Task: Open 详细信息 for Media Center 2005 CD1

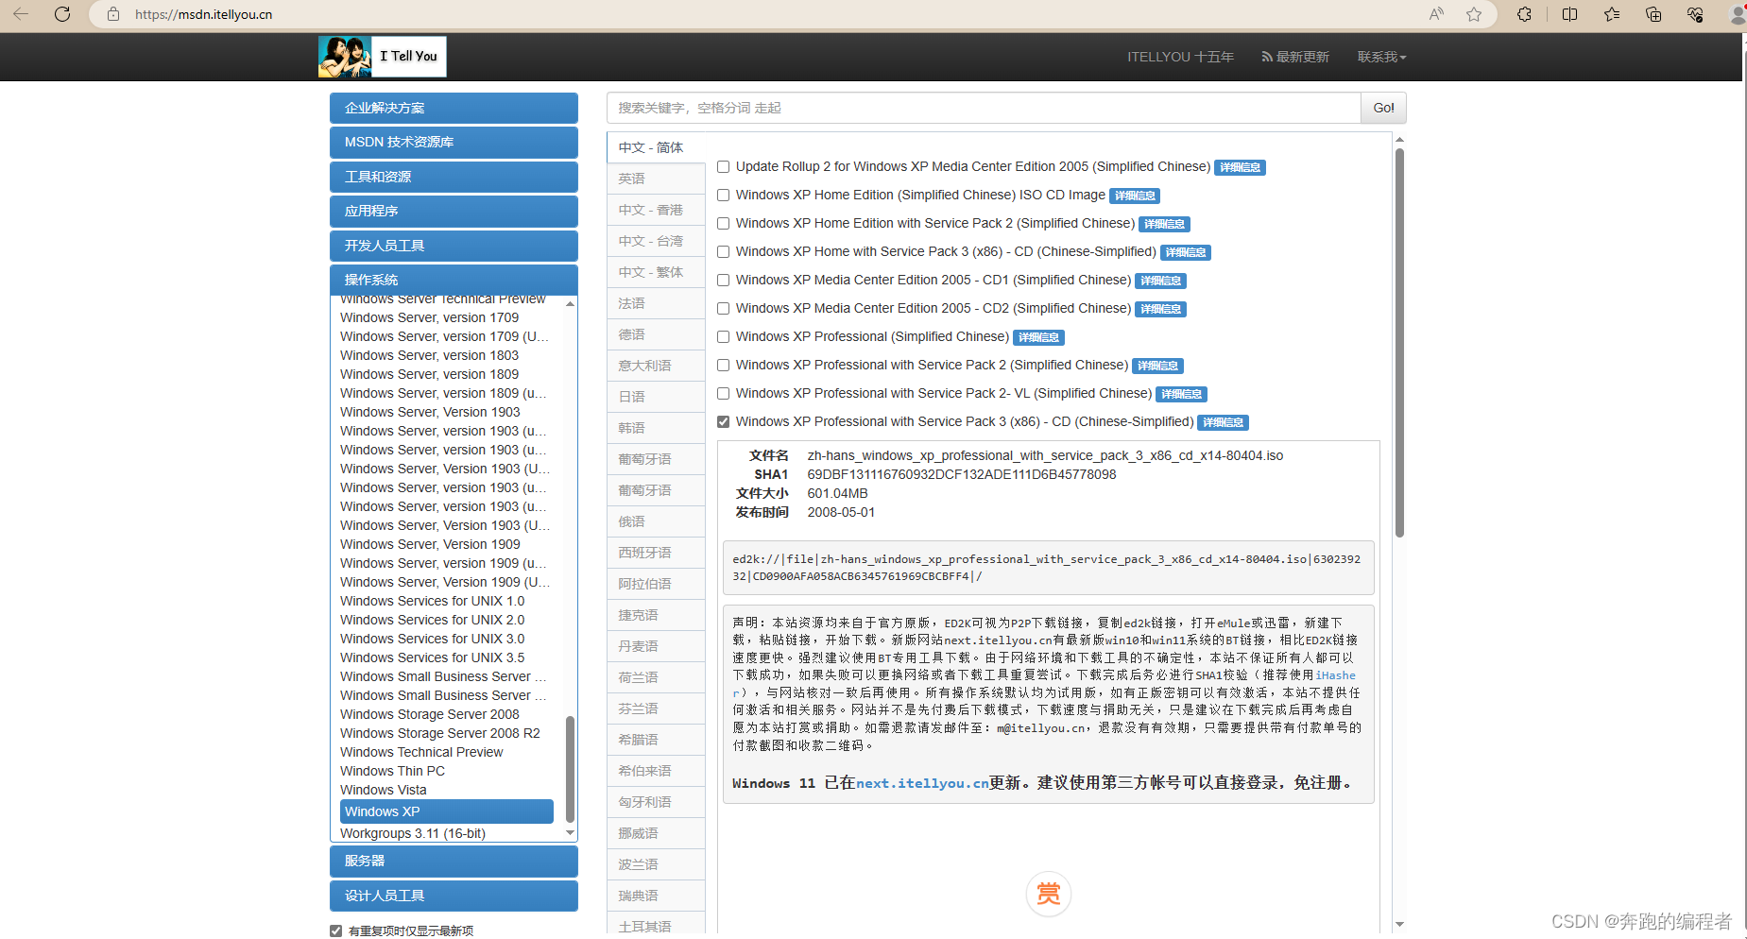Action: 1160,281
